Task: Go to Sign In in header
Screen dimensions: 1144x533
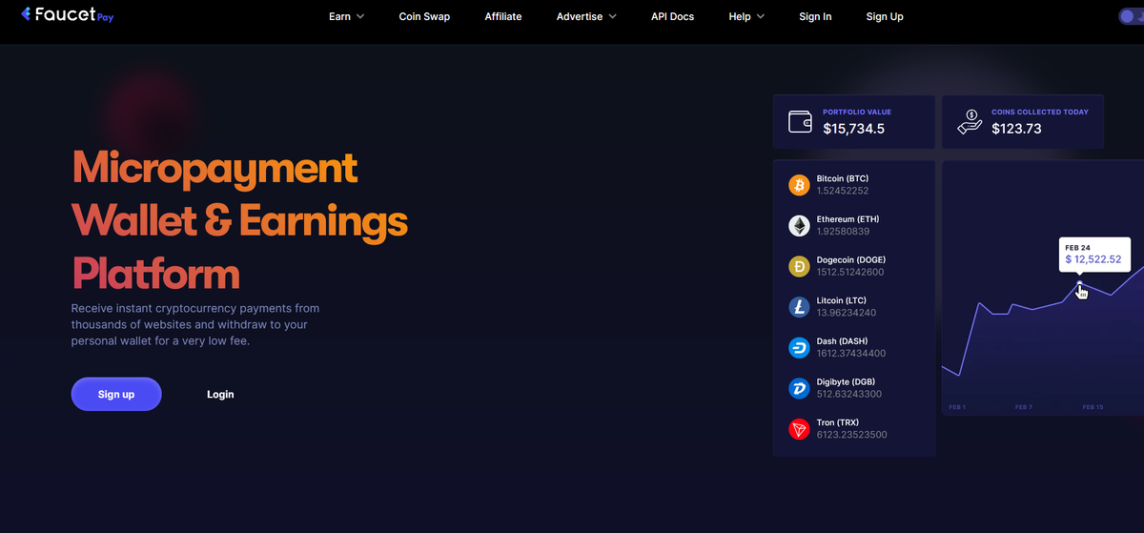Action: tap(815, 16)
